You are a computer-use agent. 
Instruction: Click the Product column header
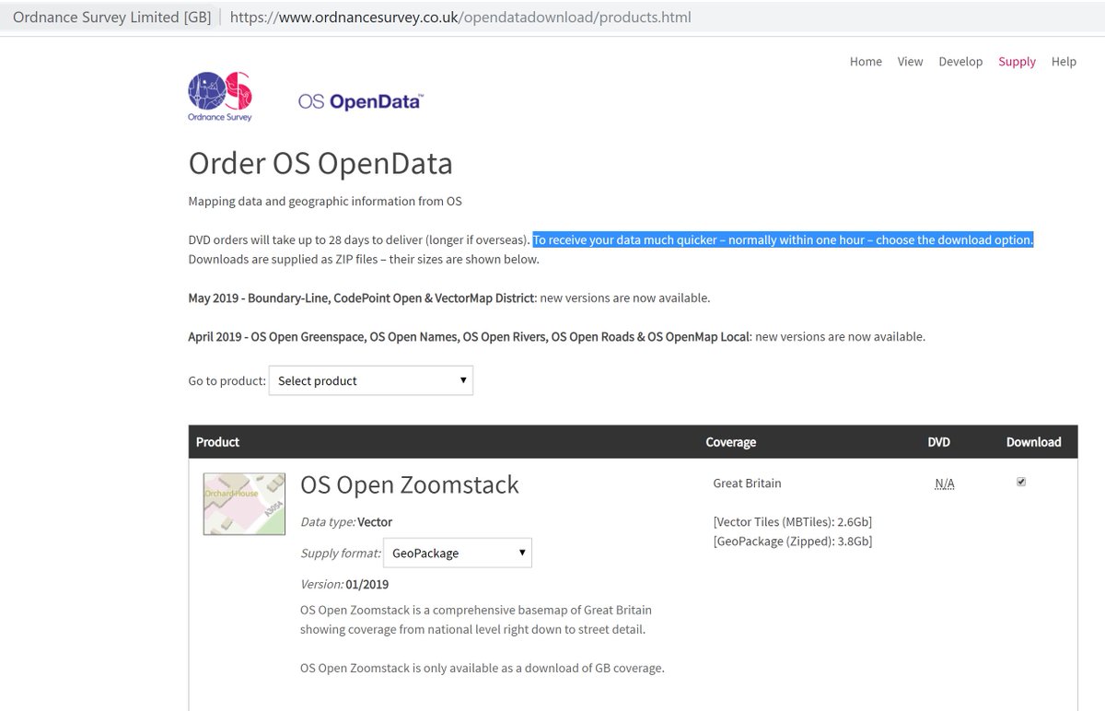coord(217,442)
